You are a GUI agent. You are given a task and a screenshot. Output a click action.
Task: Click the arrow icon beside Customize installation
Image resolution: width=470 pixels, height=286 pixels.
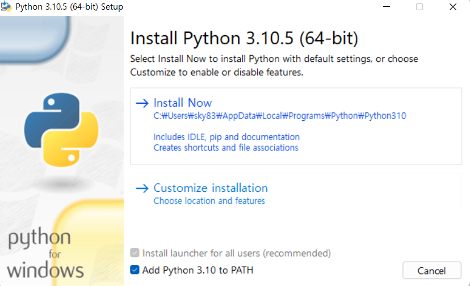point(142,188)
